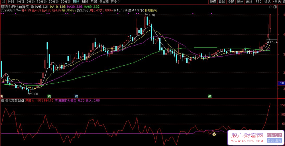Screen dimensions: 285x146
Task: Click the blue 财 event marker
Action: click(76, 96)
